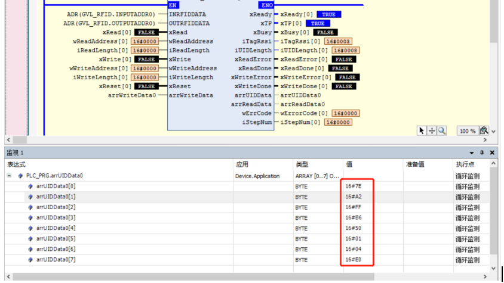
Task: Open the 100 % zoom level box
Action: (x=467, y=131)
